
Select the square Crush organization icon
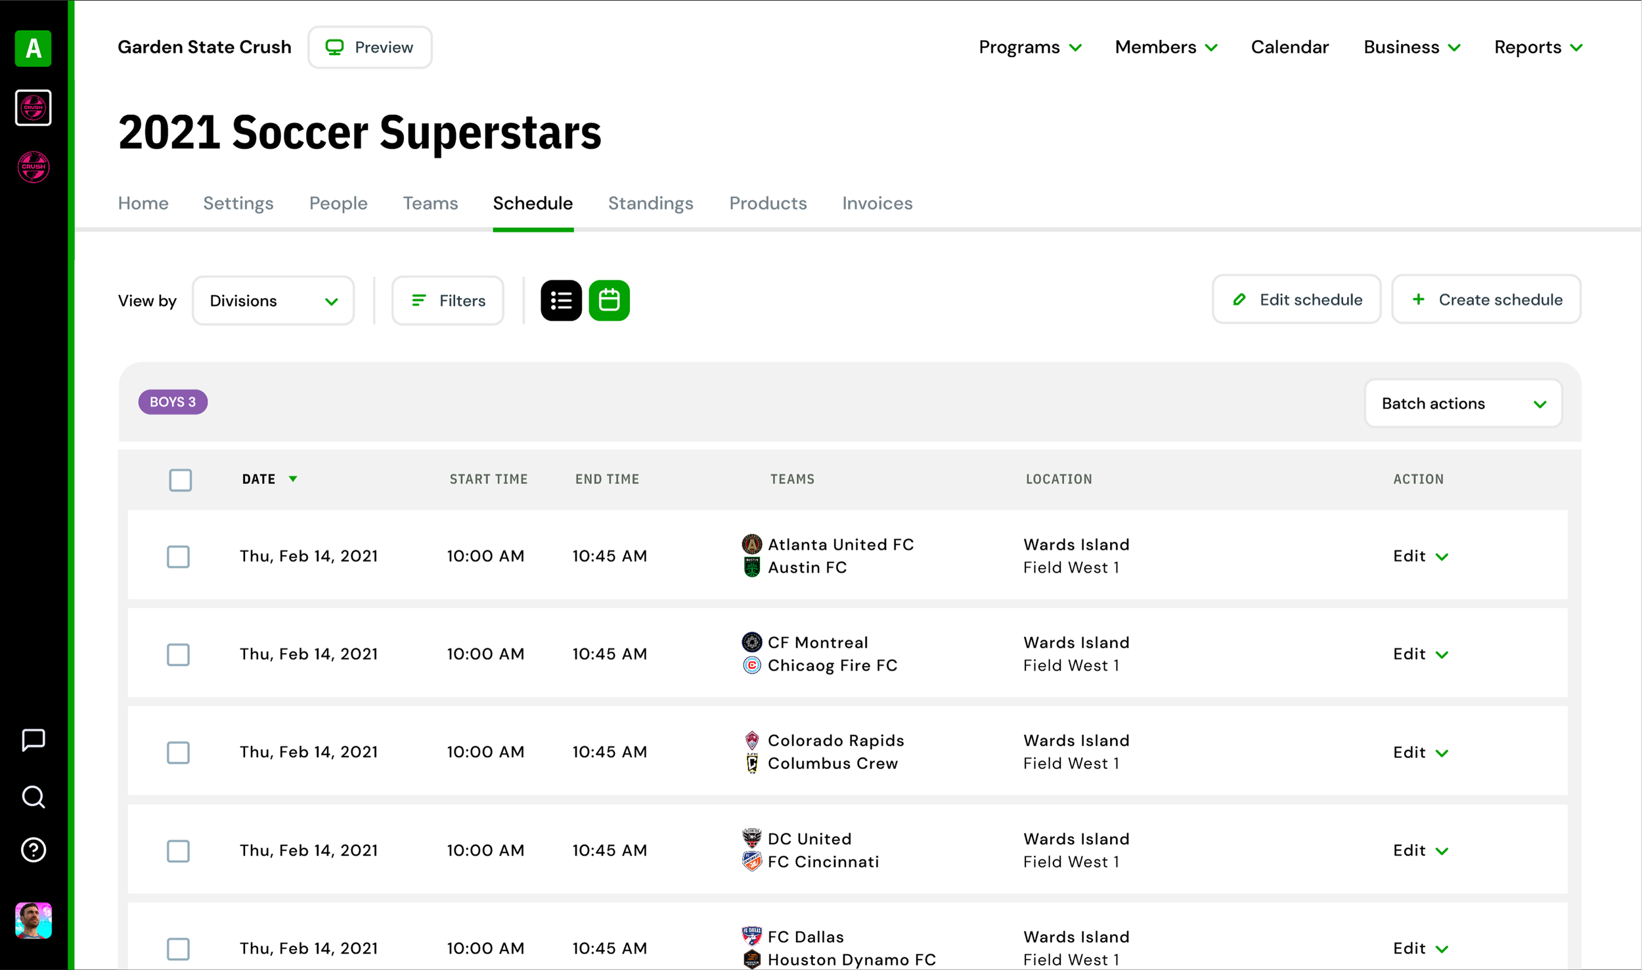[x=33, y=108]
